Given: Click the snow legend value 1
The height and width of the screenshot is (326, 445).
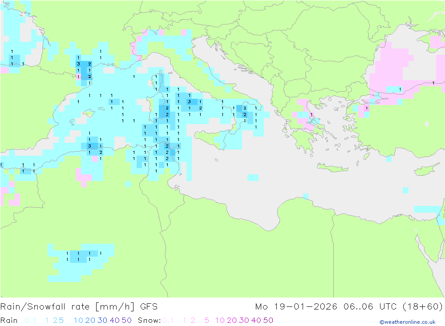Looking at the screenshot, I should point(185,320).
